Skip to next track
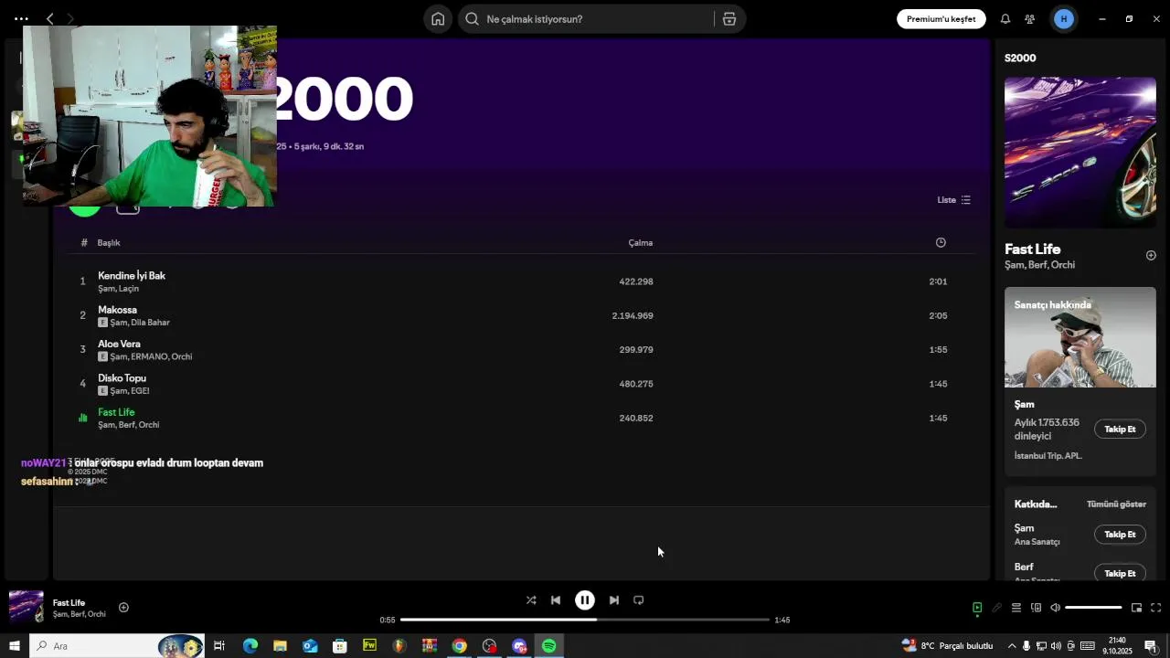 (x=614, y=600)
